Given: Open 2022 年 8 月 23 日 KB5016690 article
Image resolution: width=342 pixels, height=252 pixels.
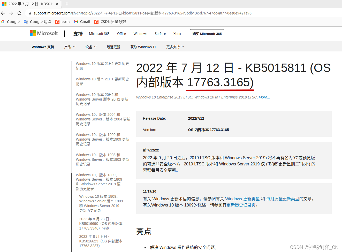Looking at the screenshot, I should tap(101, 224).
